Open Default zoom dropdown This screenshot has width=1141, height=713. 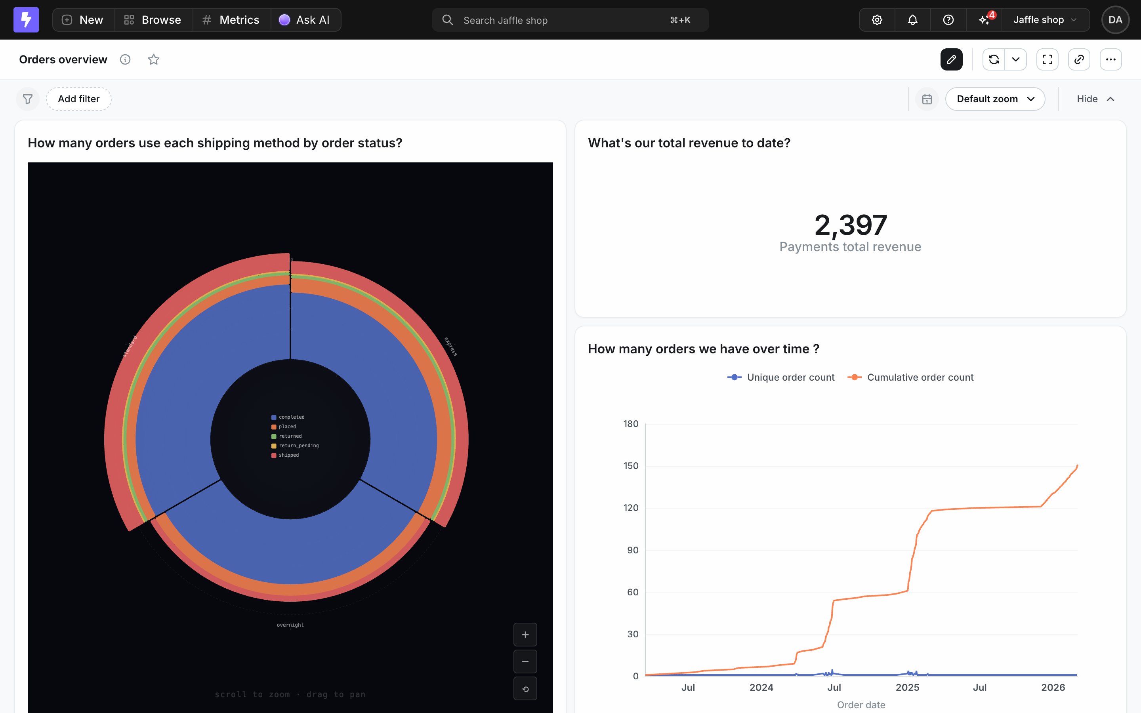pyautogui.click(x=995, y=99)
